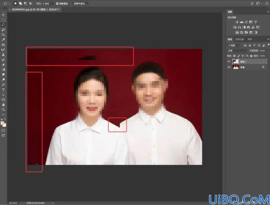Toggle the layer filter on/off switch
The width and height of the screenshot is (270, 205).
pyautogui.click(x=268, y=45)
